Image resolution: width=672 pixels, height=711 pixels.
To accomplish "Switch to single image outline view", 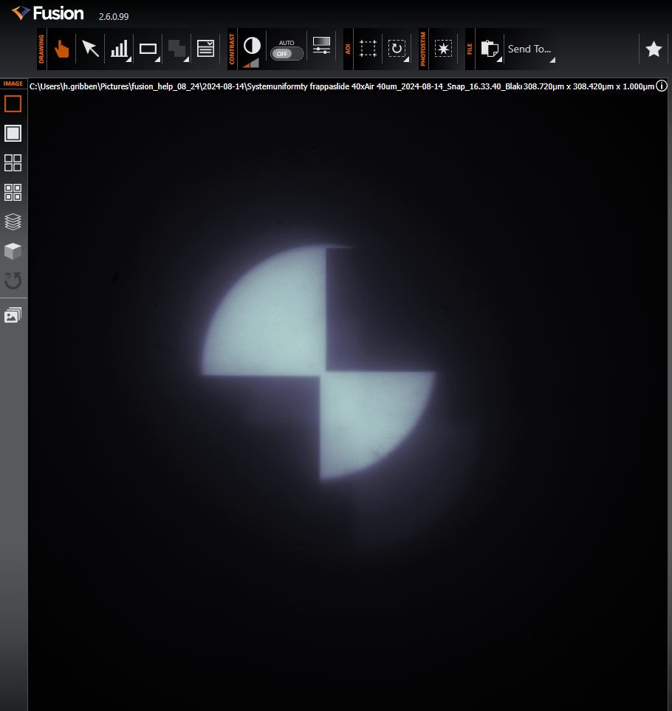I will [13, 103].
